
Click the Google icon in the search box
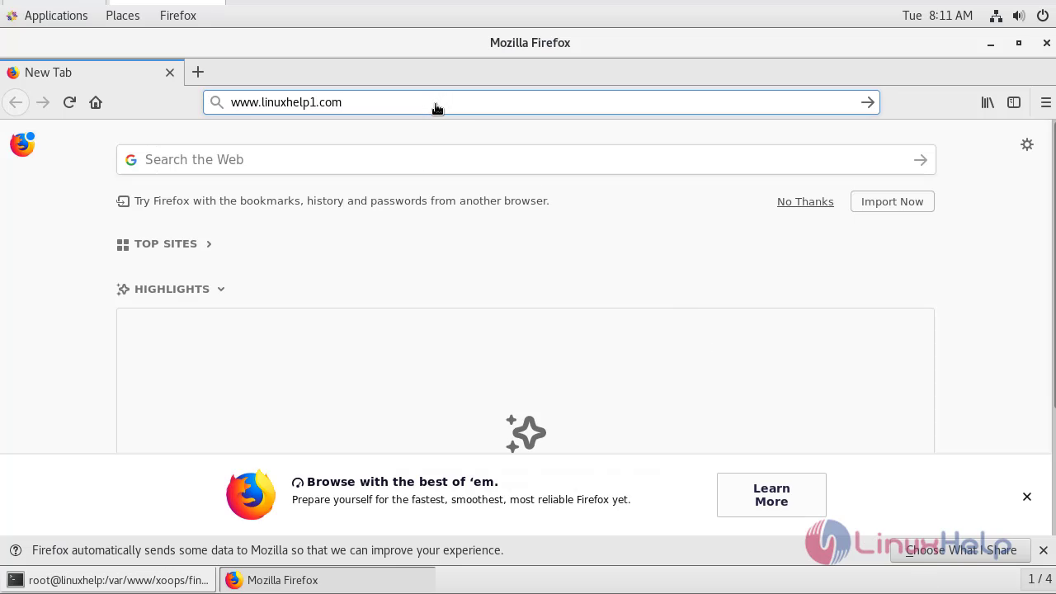(131, 160)
